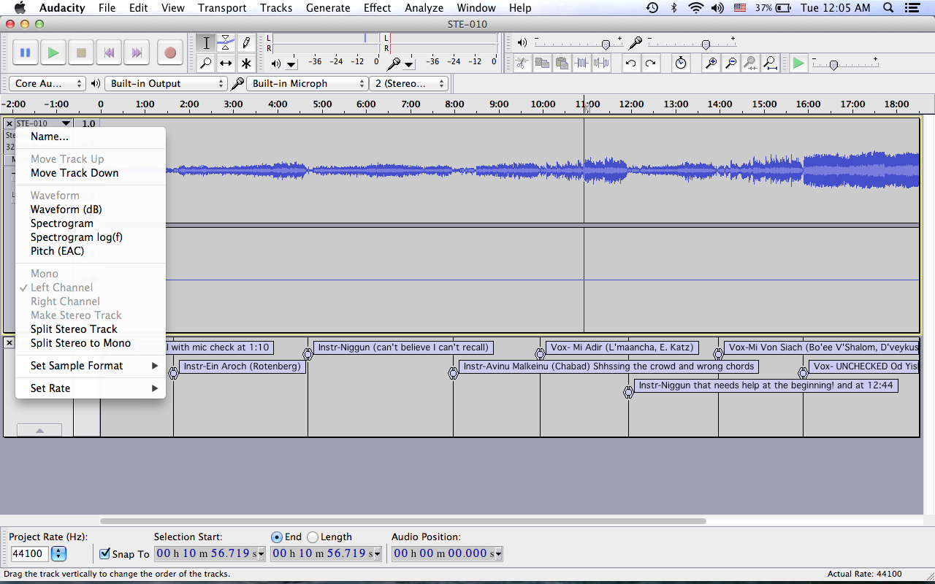This screenshot has height=584, width=935.
Task: Click the Silence audio icon
Action: (601, 64)
